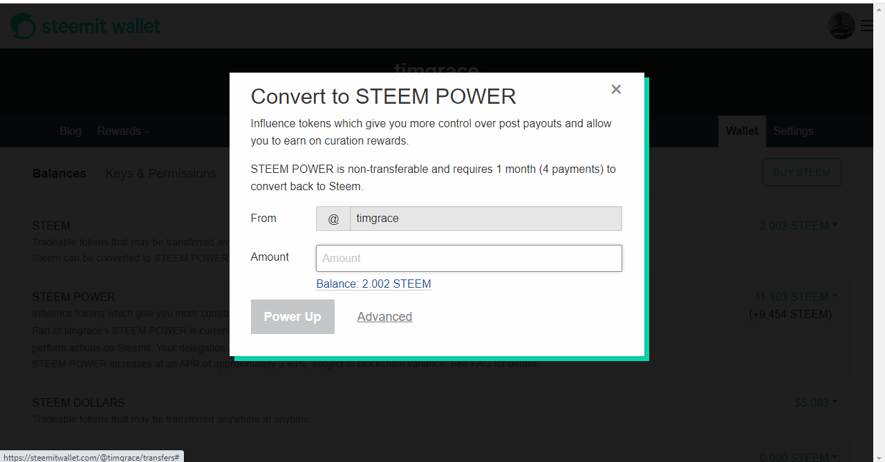Expand the Rewards dropdown

123,131
